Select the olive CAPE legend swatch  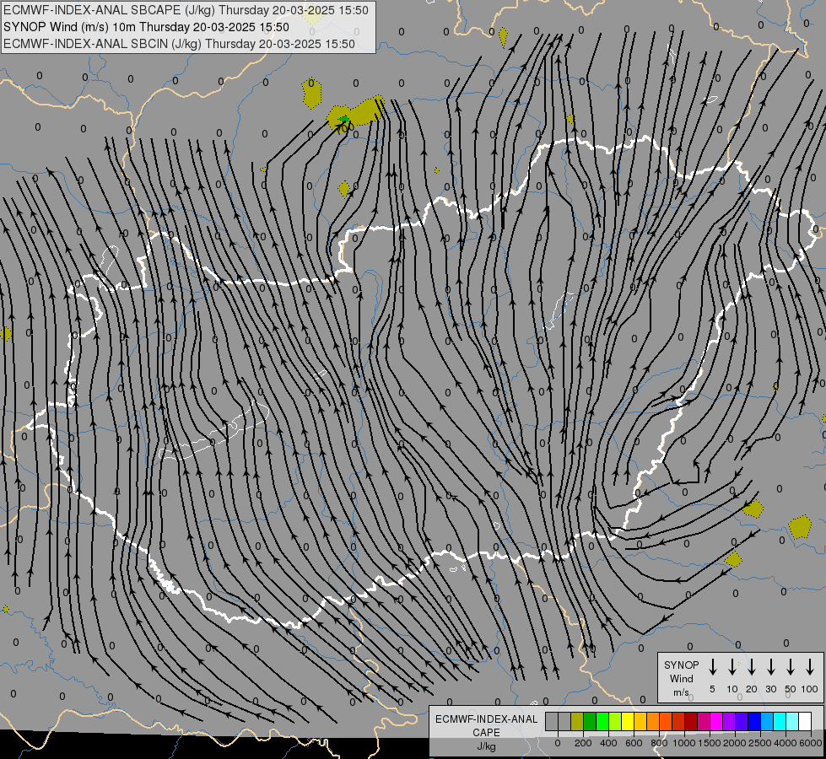pyautogui.click(x=577, y=721)
